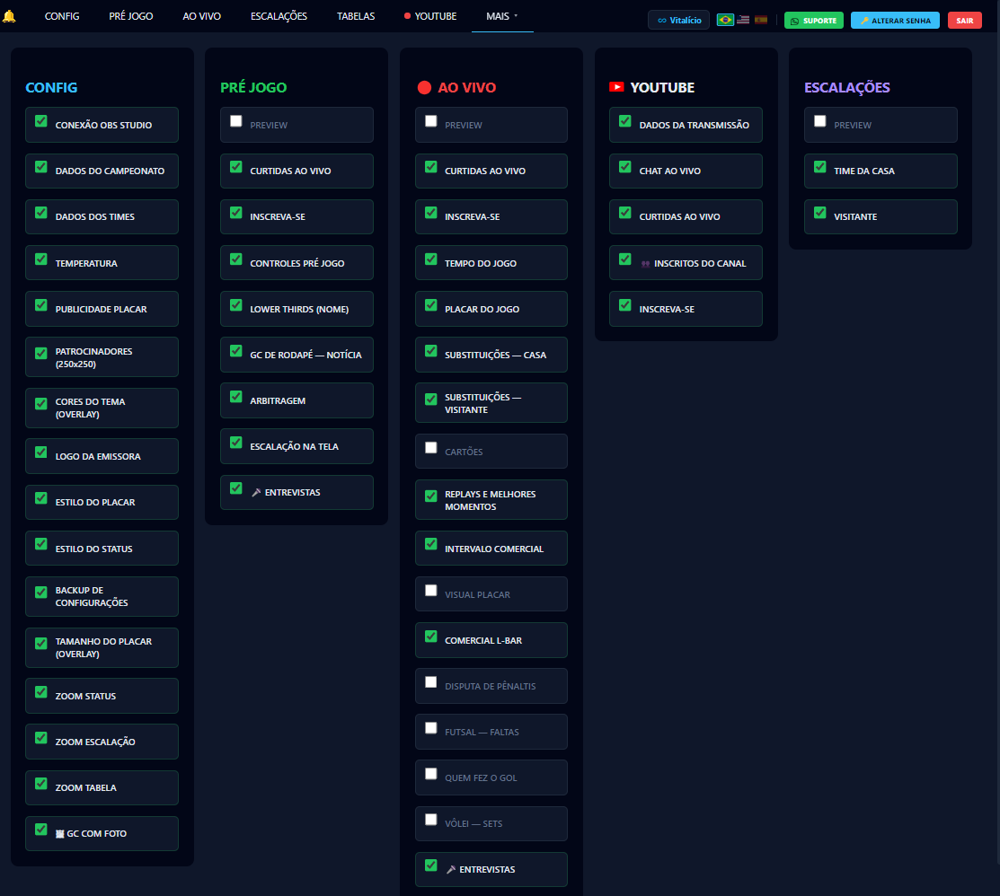Image resolution: width=1000 pixels, height=896 pixels.
Task: Open Dados da Transmissão item
Action: click(686, 125)
